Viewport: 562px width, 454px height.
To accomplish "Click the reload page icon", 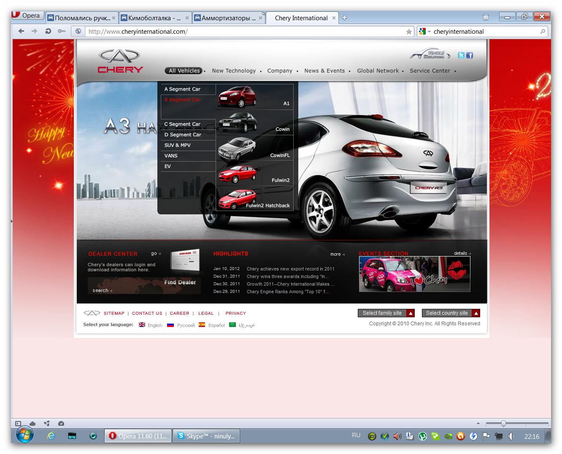I will point(48,31).
